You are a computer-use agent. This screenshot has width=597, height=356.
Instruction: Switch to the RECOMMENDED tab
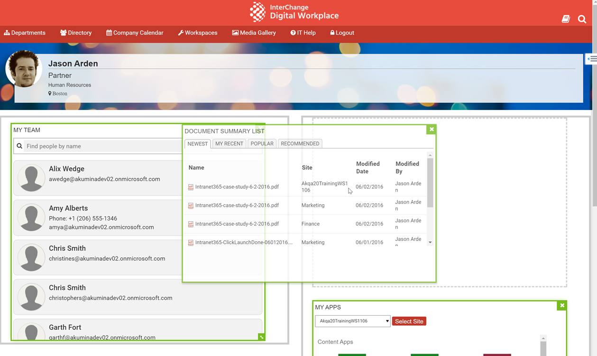[300, 144]
